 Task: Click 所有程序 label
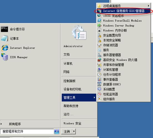[x=15, y=124]
